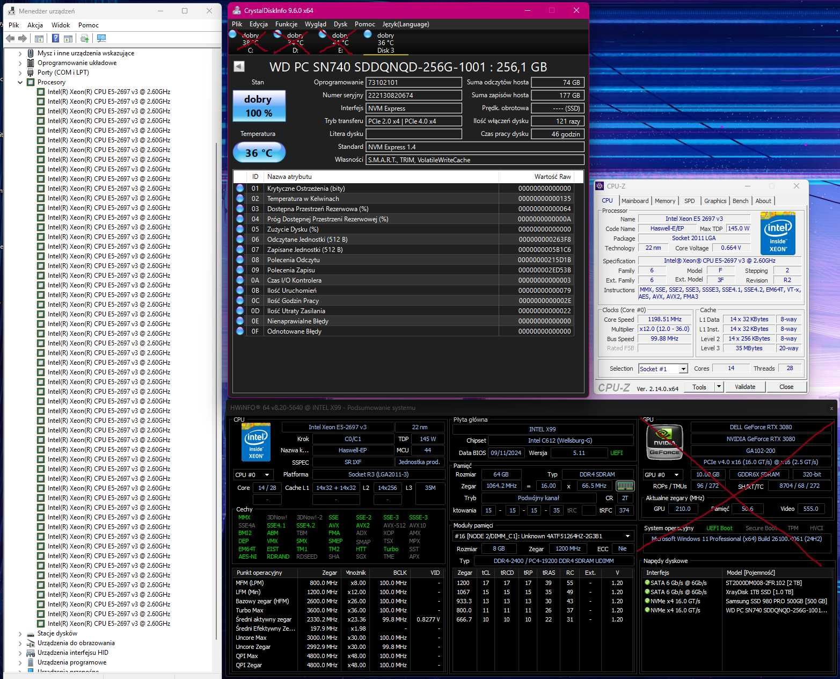Image resolution: width=840 pixels, height=679 pixels.
Task: Click the Close button in CPU-Z
Action: coord(786,387)
